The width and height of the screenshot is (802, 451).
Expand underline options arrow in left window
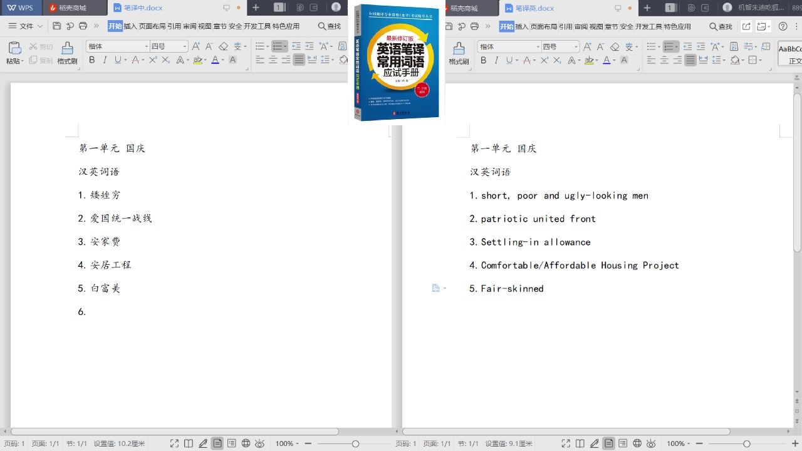(125, 60)
